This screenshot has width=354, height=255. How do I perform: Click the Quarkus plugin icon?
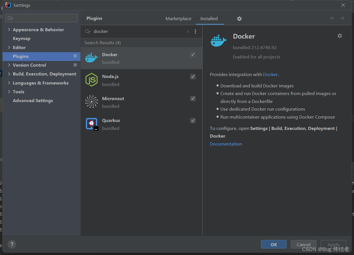[92, 124]
